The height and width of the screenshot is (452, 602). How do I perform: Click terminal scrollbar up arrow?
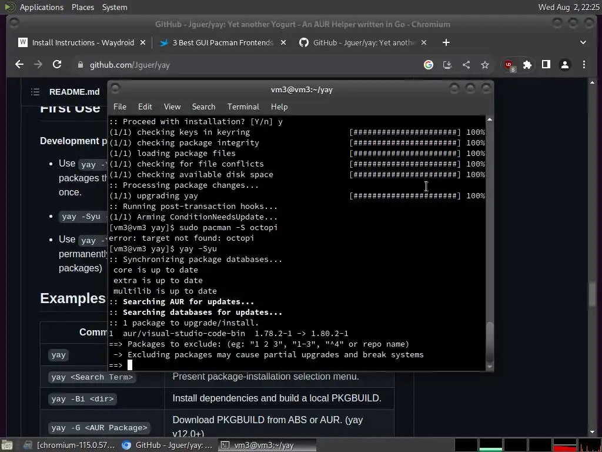pyautogui.click(x=490, y=120)
